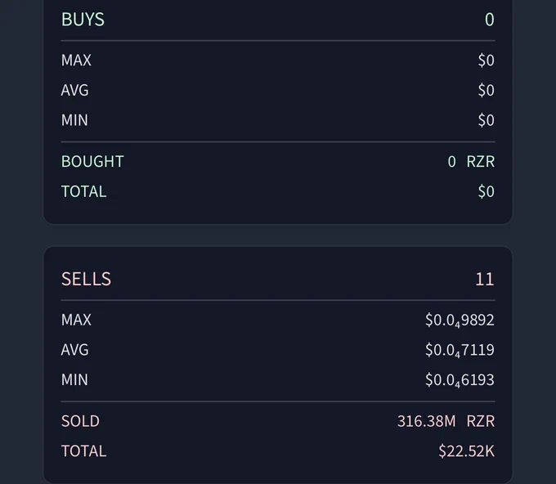Click the sells MIN price $0.0₄6193

point(460,379)
